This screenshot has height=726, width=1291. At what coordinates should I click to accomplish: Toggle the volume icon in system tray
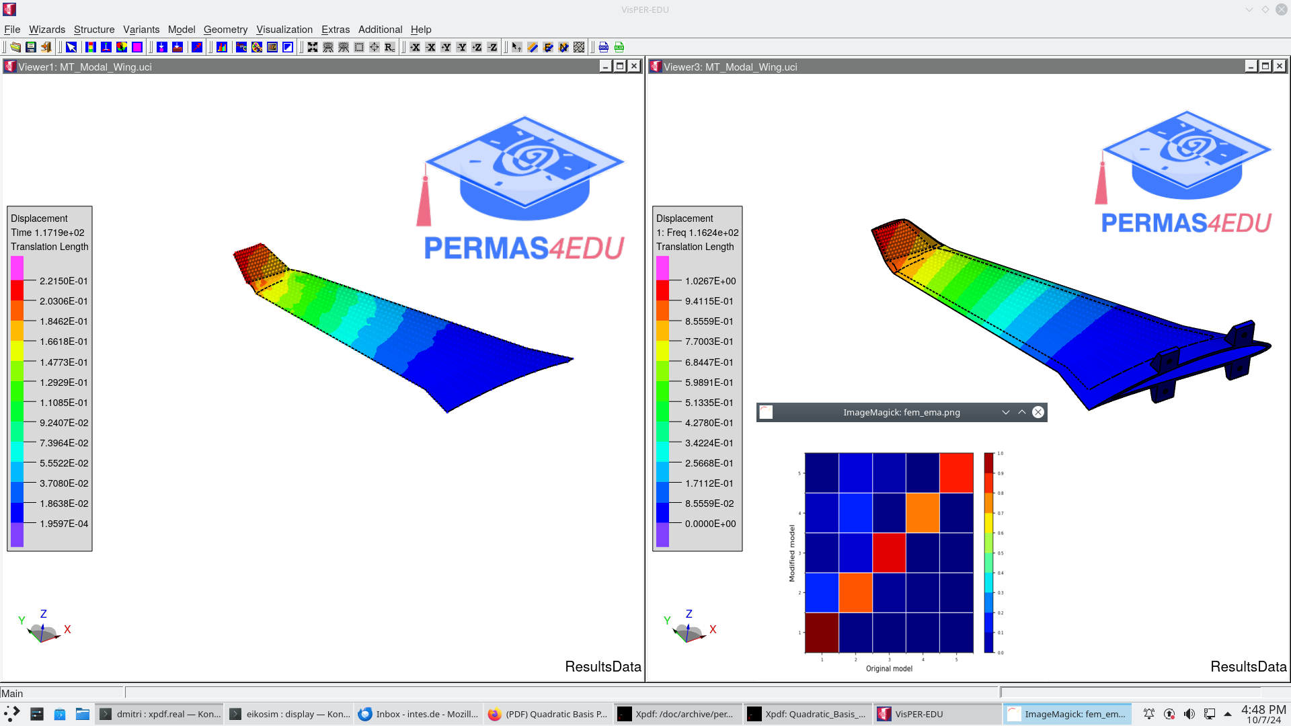1189,714
